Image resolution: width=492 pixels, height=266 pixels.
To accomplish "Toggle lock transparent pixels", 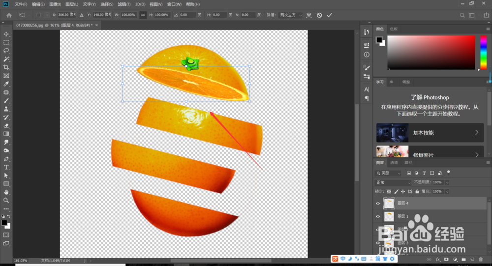I will click(x=389, y=191).
